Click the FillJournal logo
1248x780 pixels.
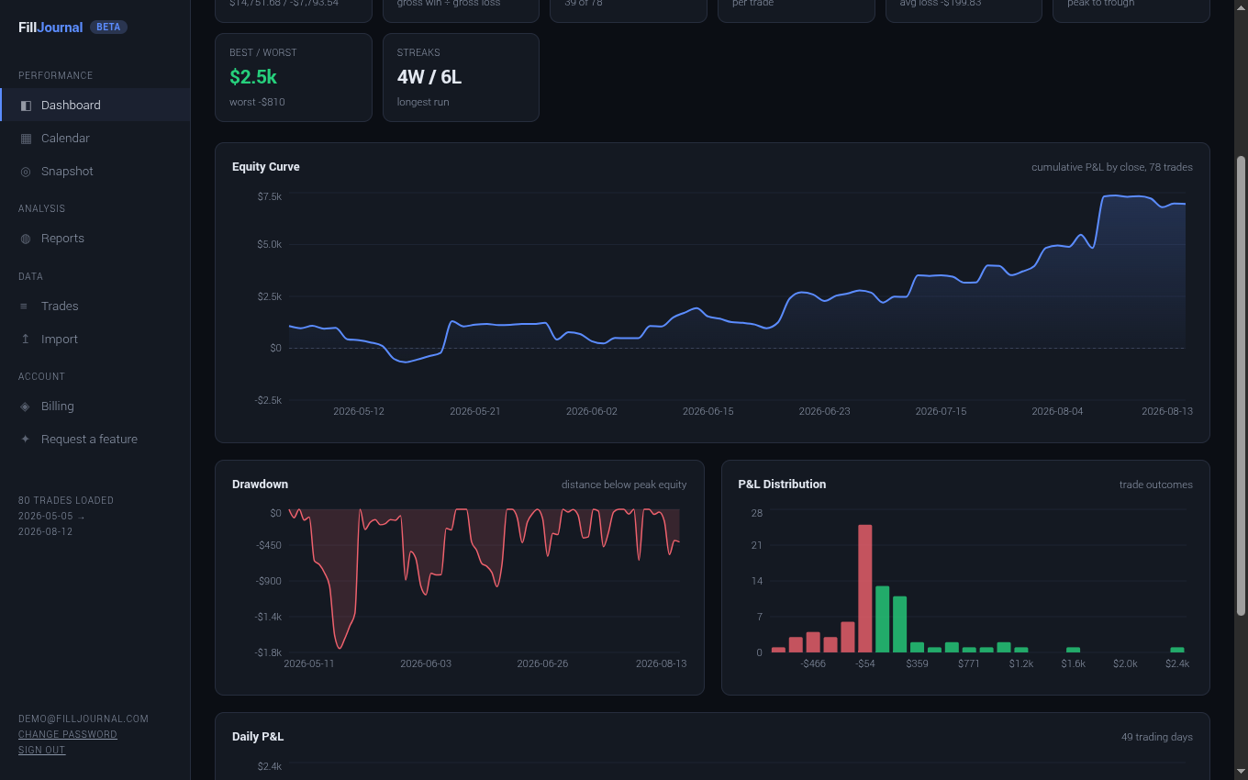(50, 28)
